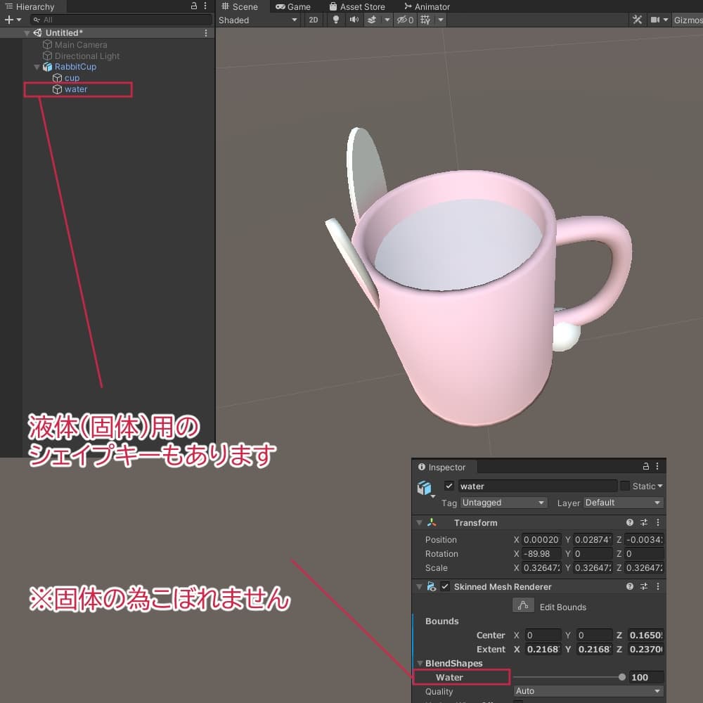Toggle scene audio speaker icon
This screenshot has height=703, width=703.
coord(354,20)
